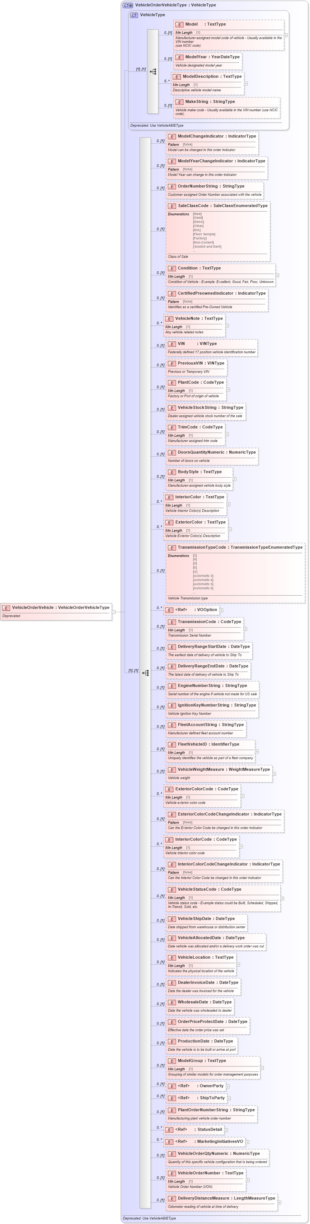Select WholesaleDate : DateType label

205,1002
